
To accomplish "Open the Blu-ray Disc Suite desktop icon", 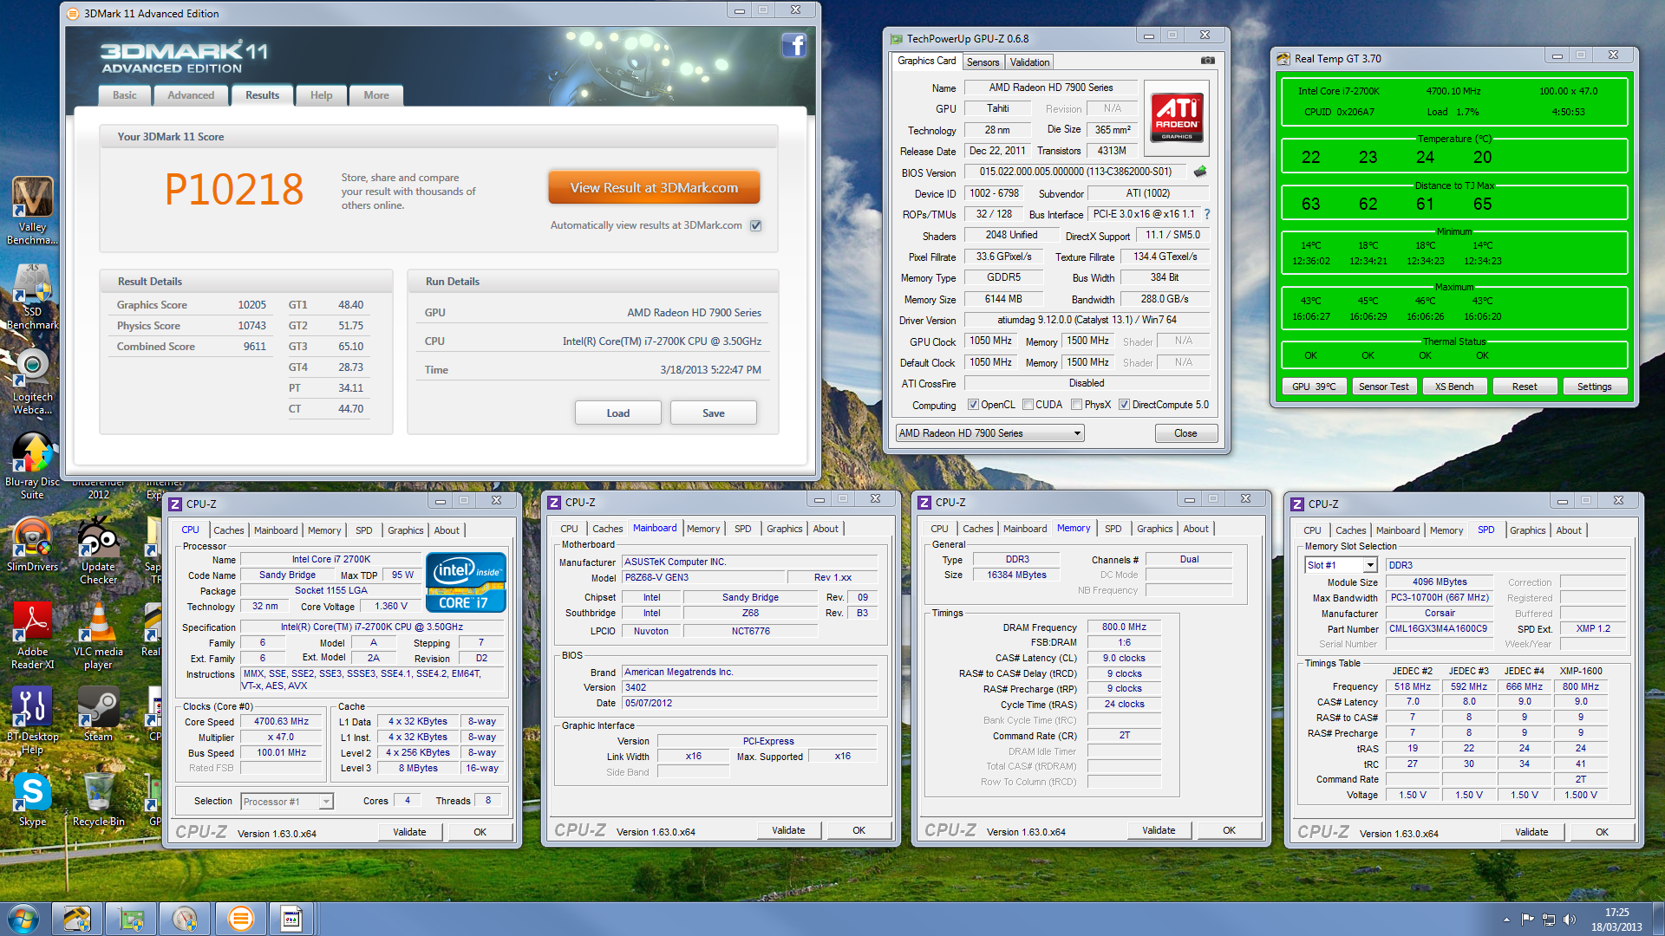I will 32,466.
